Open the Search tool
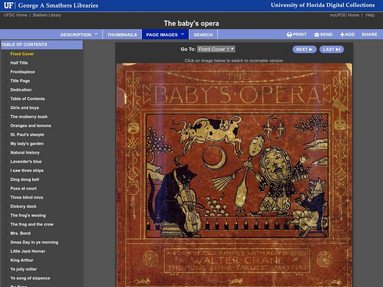This screenshot has height=287, width=383. click(203, 34)
